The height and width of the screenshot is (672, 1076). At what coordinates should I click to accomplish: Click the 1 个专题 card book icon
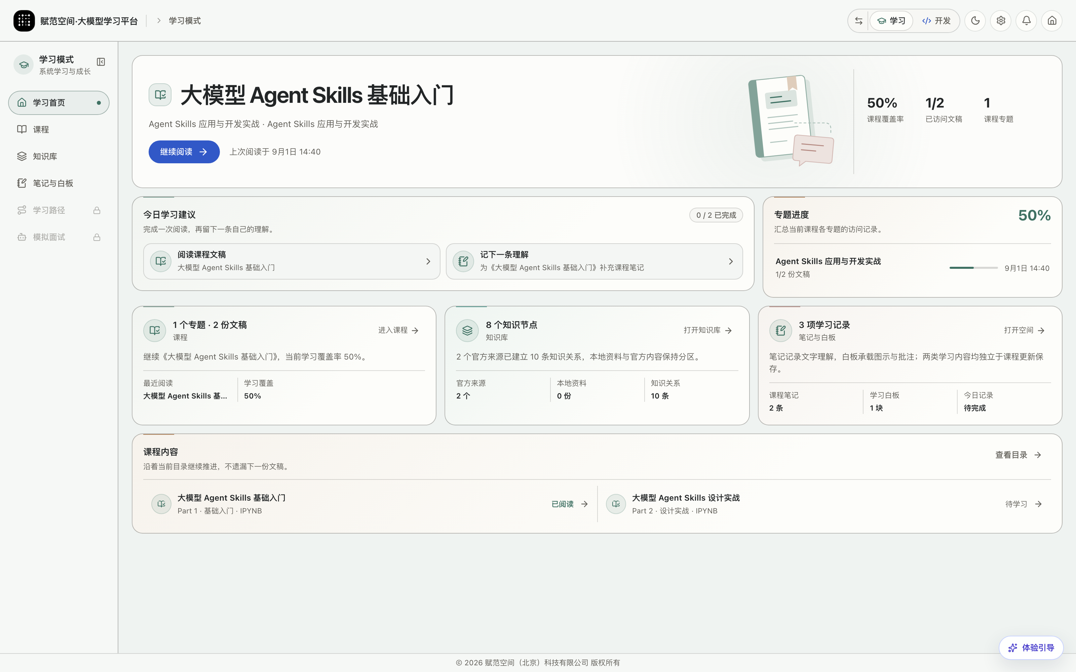pos(155,331)
